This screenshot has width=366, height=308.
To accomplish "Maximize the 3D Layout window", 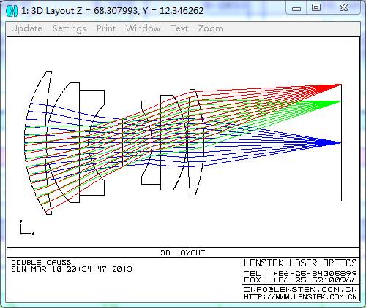I will click(316, 8).
